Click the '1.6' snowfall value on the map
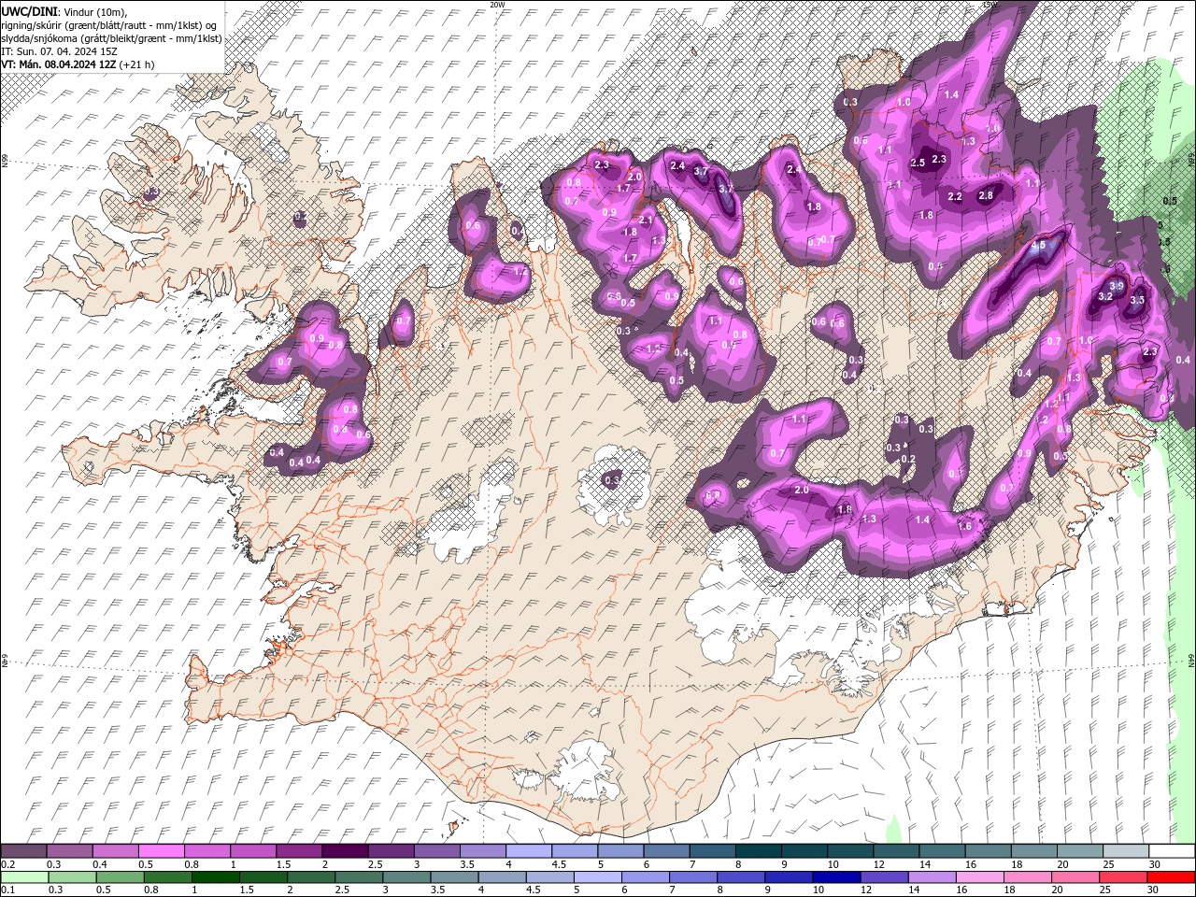Image resolution: width=1196 pixels, height=897 pixels. pos(964,527)
